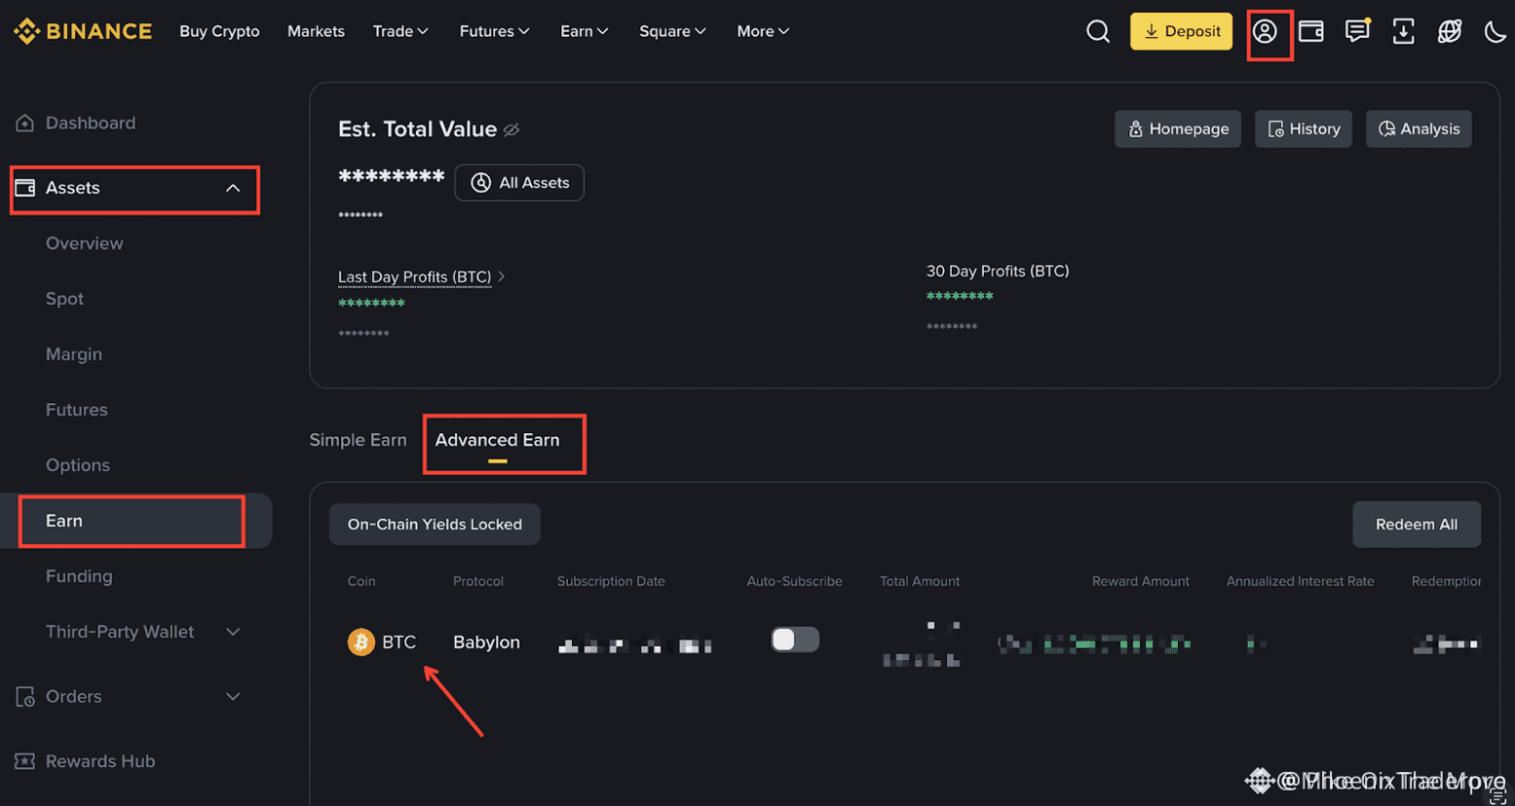Click the Babylon protocol cell
The image size is (1515, 806).
point(486,642)
